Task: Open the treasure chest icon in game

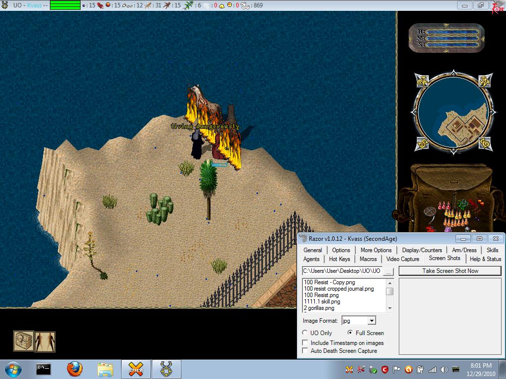Action: click(24, 341)
